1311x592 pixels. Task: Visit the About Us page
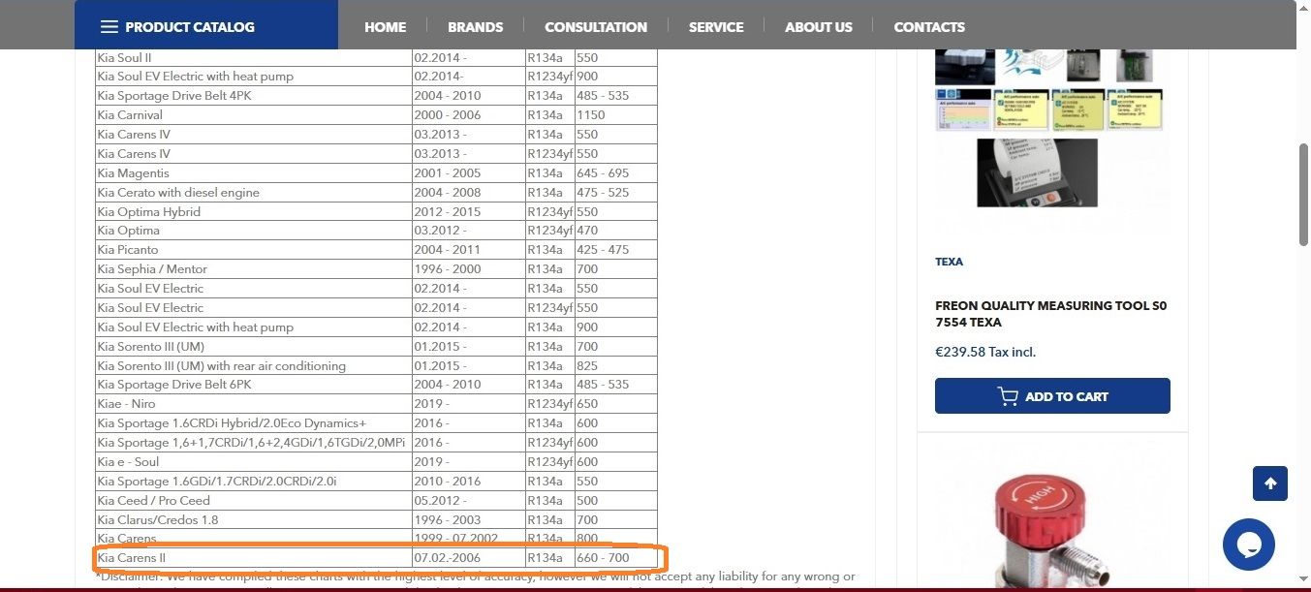819,27
